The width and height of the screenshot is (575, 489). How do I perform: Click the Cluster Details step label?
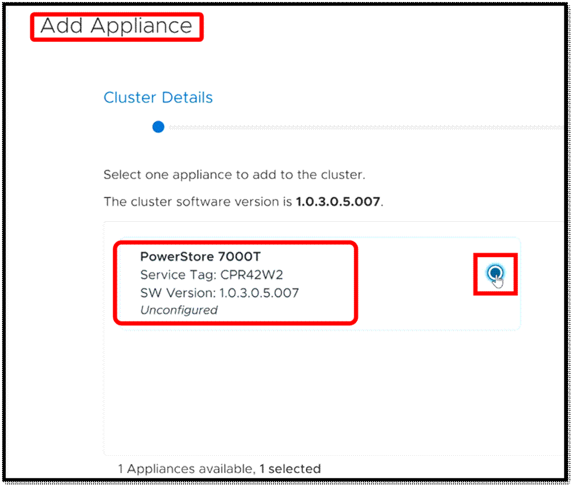pos(158,98)
